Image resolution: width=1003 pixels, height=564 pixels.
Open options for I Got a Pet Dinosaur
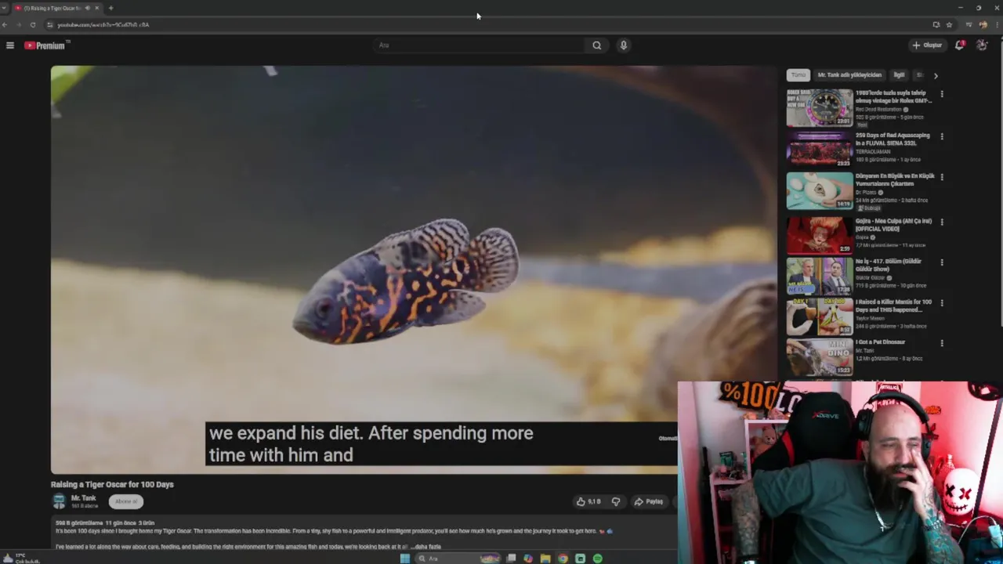pos(942,343)
